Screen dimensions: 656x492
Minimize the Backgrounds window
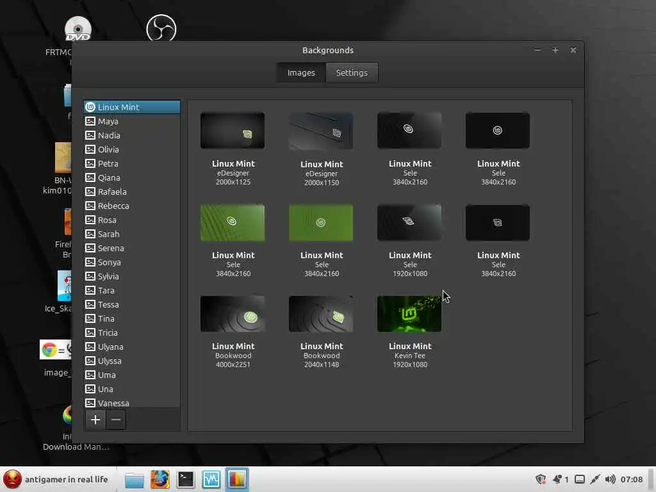[x=537, y=50]
